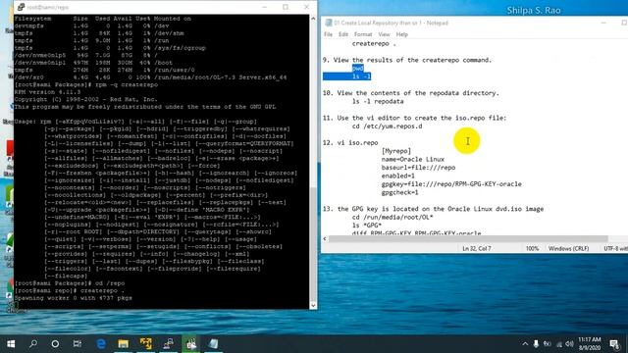The image size is (628, 353).
Task: Open the Notepad Help menu
Action: click(401, 34)
